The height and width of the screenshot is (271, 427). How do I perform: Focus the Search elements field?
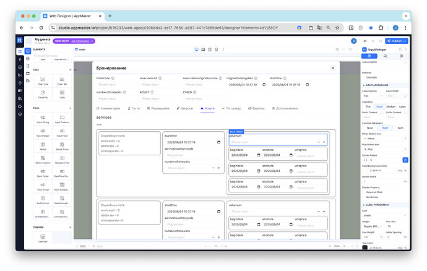tap(53, 56)
